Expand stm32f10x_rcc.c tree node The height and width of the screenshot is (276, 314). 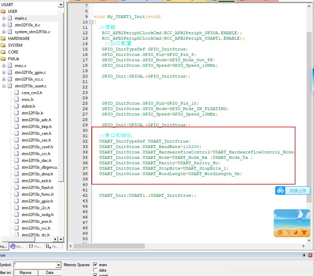4,79
